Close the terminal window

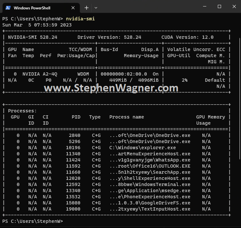[234, 6]
